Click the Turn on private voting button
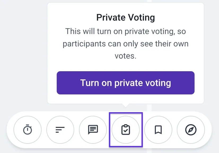 [x=125, y=83]
